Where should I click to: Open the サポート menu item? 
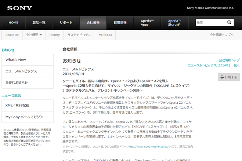click(66, 23)
